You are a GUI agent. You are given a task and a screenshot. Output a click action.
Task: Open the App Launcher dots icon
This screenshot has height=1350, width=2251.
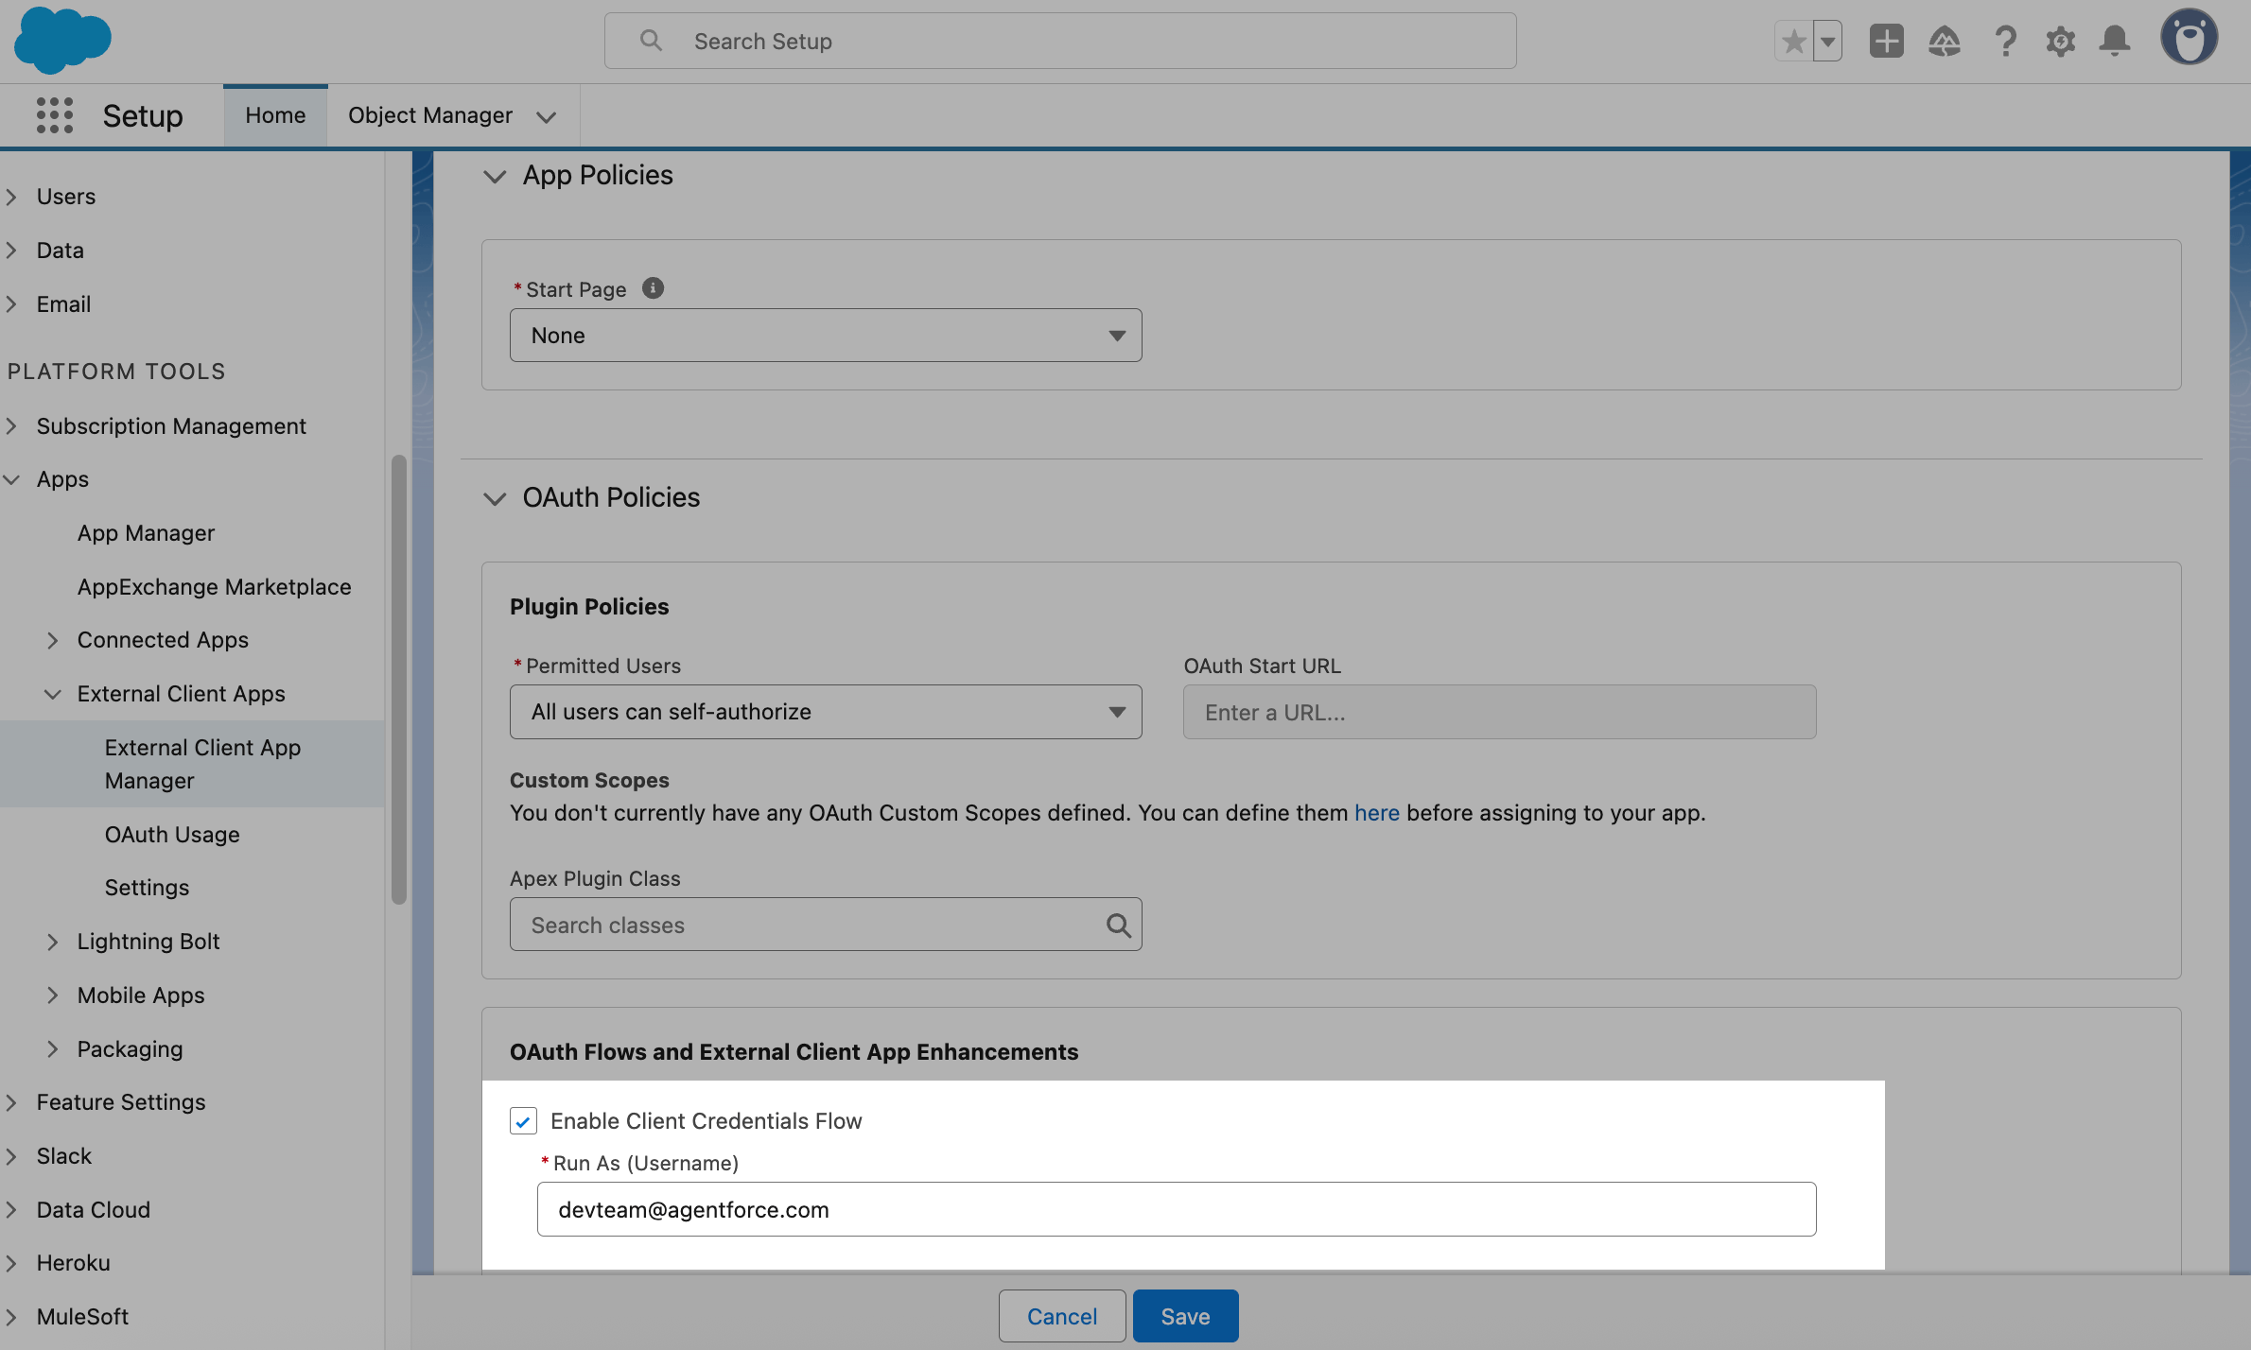[x=54, y=115]
